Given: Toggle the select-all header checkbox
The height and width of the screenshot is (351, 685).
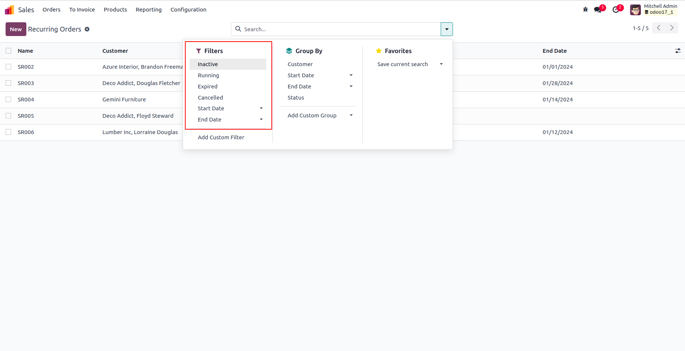Looking at the screenshot, I should tap(9, 51).
